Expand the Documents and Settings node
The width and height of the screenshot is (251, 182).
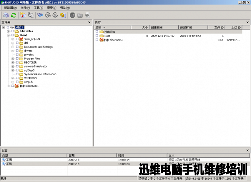click(13, 47)
